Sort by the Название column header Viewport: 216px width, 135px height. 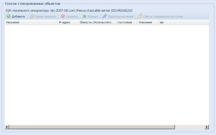[x=31, y=22]
